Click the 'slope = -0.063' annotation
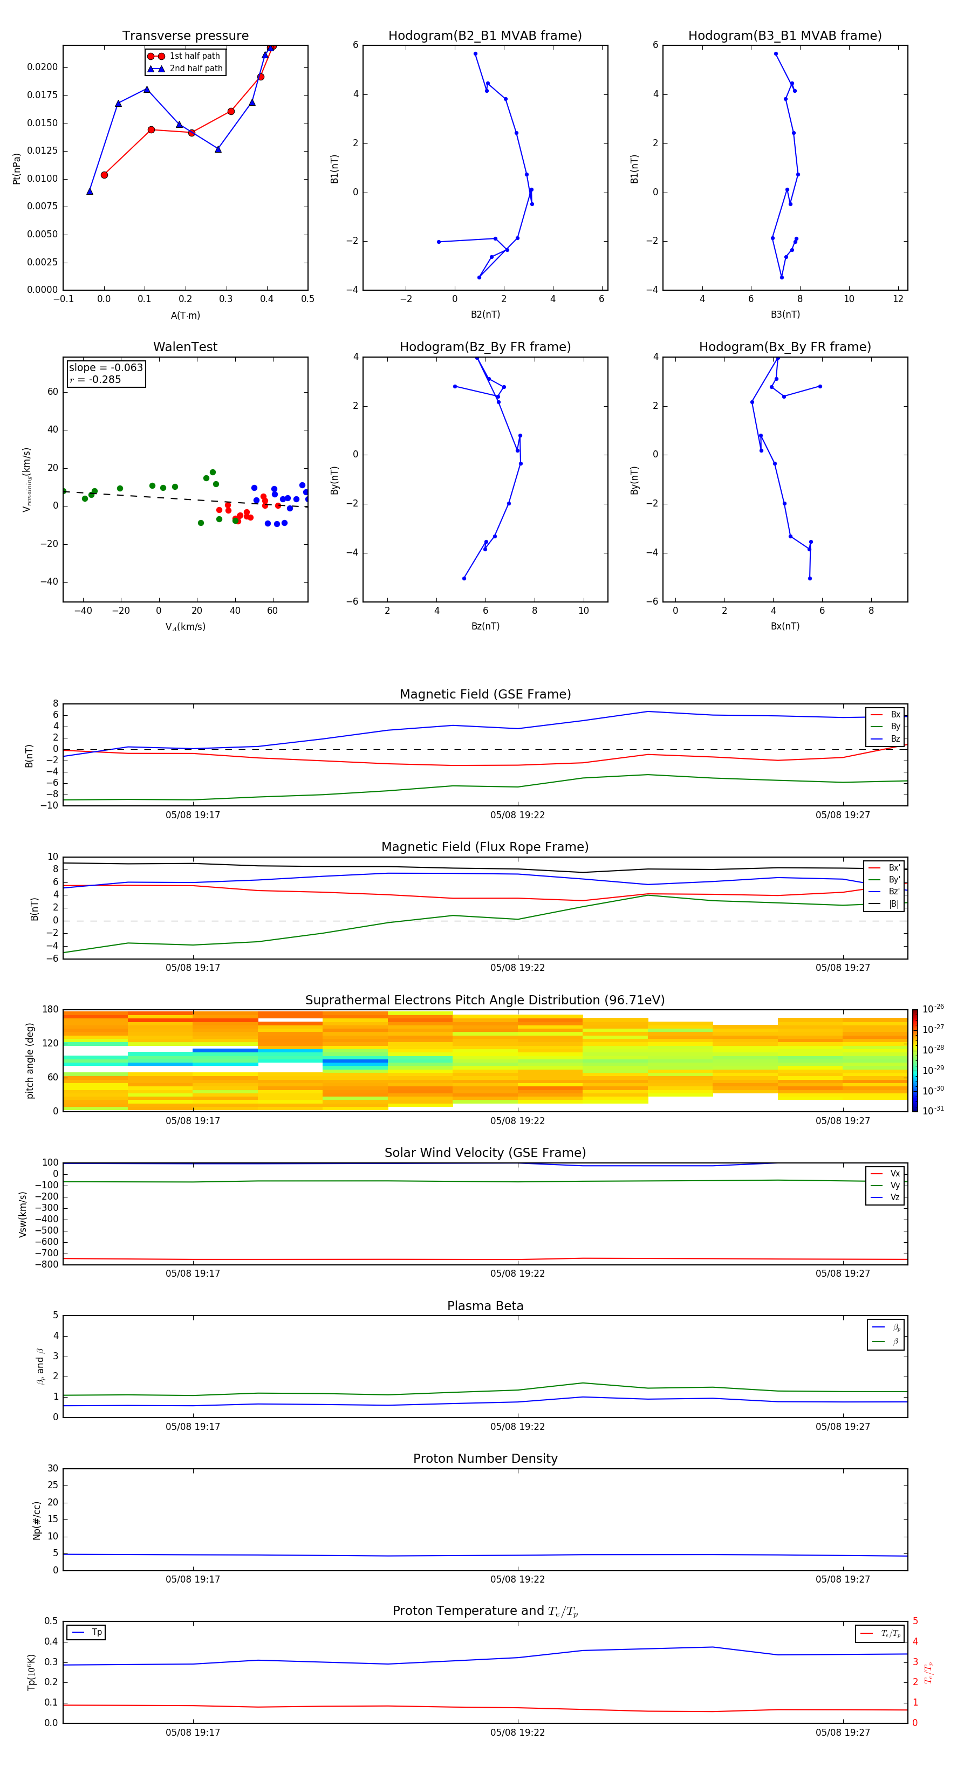 (x=106, y=368)
